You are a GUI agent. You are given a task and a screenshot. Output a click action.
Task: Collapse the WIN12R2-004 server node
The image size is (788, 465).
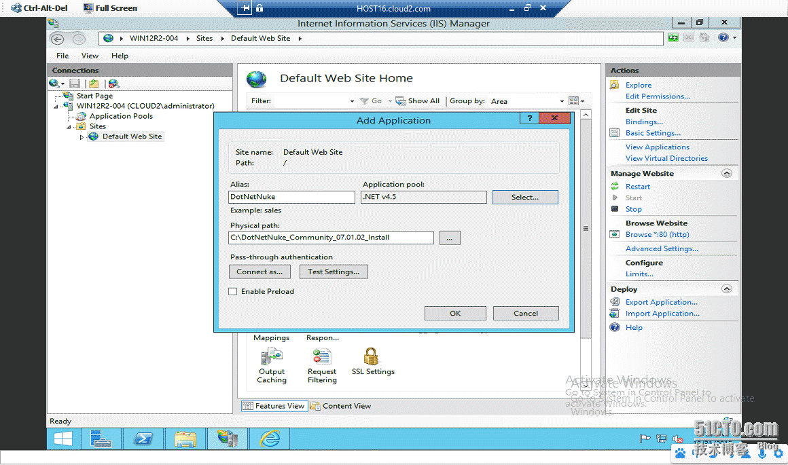[56, 107]
